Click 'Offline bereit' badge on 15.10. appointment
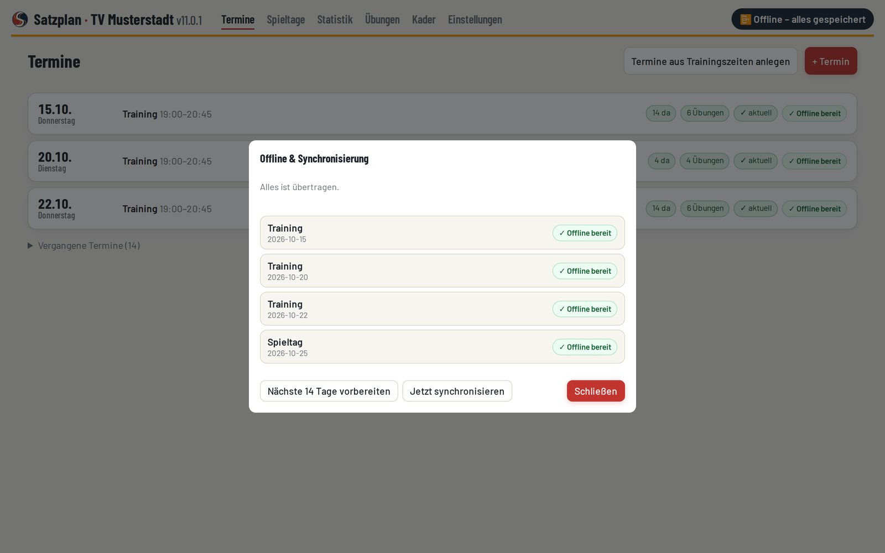This screenshot has width=885, height=553. click(x=814, y=113)
